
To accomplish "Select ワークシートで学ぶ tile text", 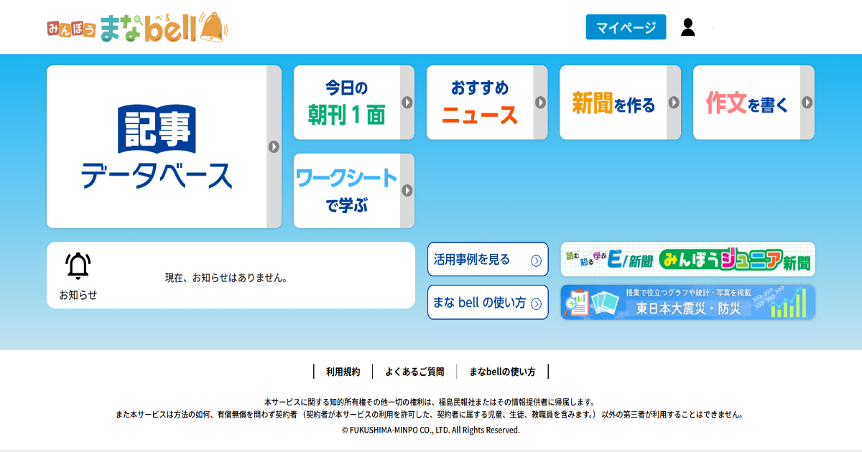I will tap(346, 191).
